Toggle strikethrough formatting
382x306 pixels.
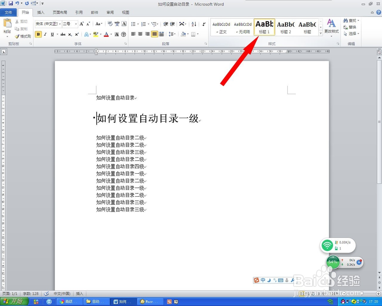click(x=63, y=34)
